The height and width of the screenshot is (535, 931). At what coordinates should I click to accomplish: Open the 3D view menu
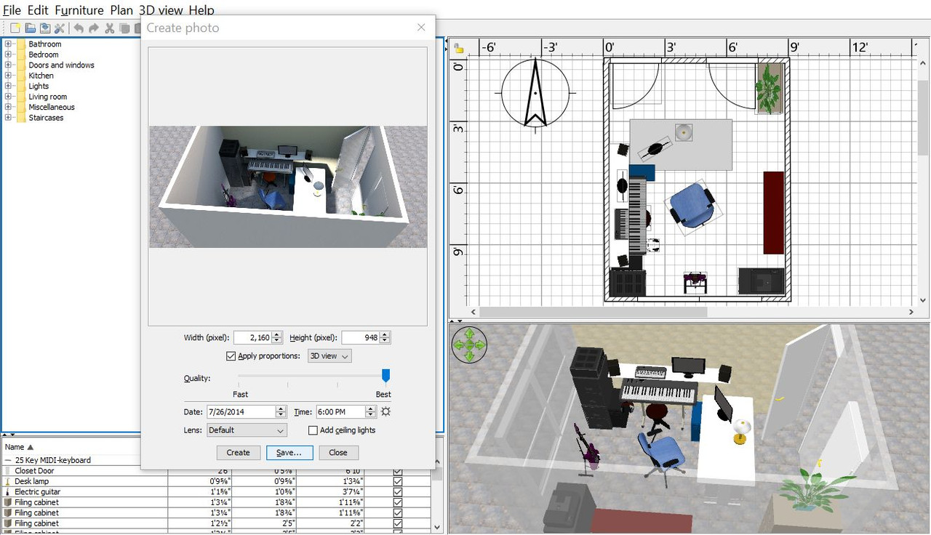[x=161, y=10]
